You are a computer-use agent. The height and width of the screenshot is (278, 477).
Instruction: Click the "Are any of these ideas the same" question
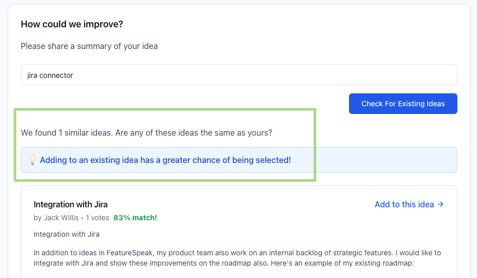[194, 133]
